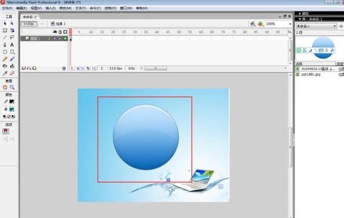Toggle lock dot of layer 1

pos(60,39)
